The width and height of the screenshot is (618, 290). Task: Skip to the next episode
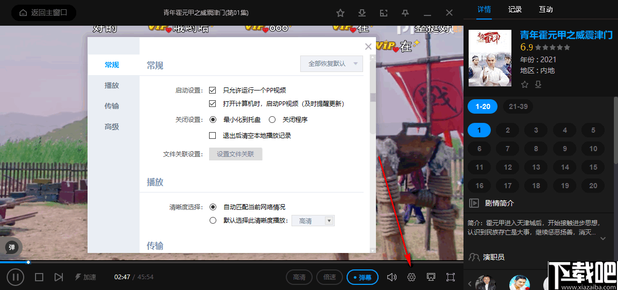(x=59, y=277)
